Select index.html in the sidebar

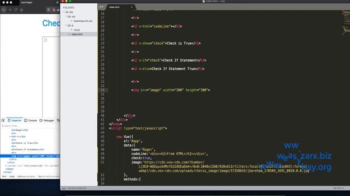pos(77,34)
